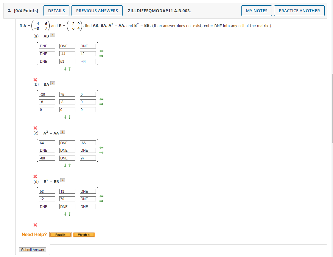
Task: Open the Read It help resource
Action: coord(60,234)
